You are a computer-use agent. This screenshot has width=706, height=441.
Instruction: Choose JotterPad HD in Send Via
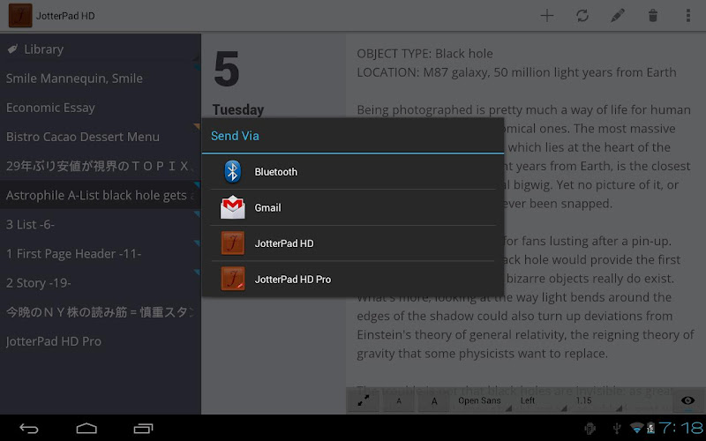pyautogui.click(x=353, y=243)
